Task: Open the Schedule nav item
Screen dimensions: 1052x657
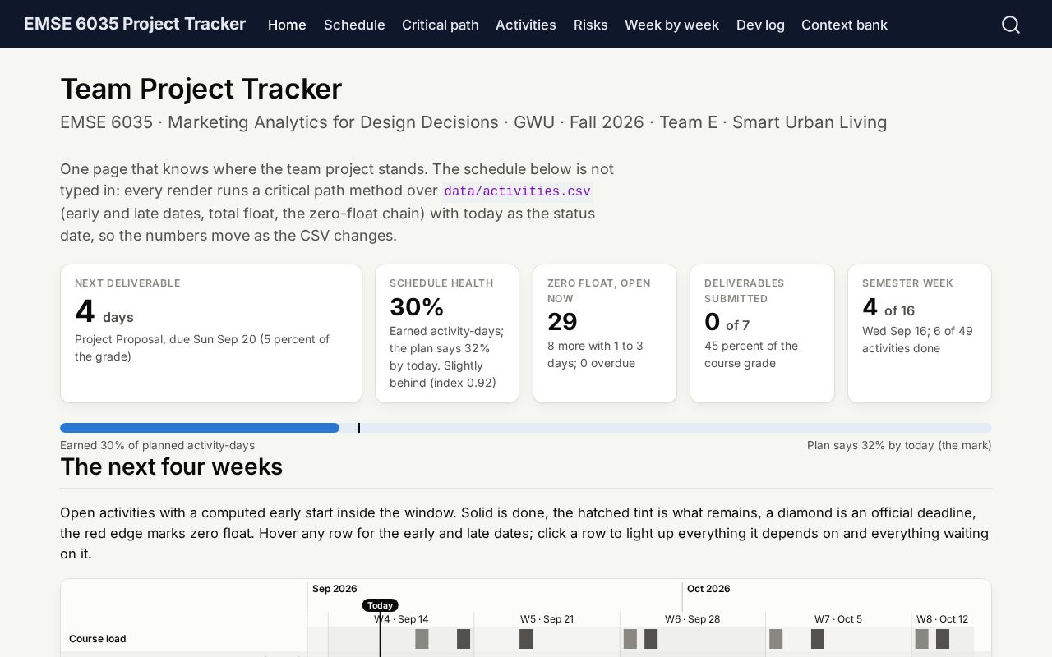Action: pyautogui.click(x=354, y=25)
